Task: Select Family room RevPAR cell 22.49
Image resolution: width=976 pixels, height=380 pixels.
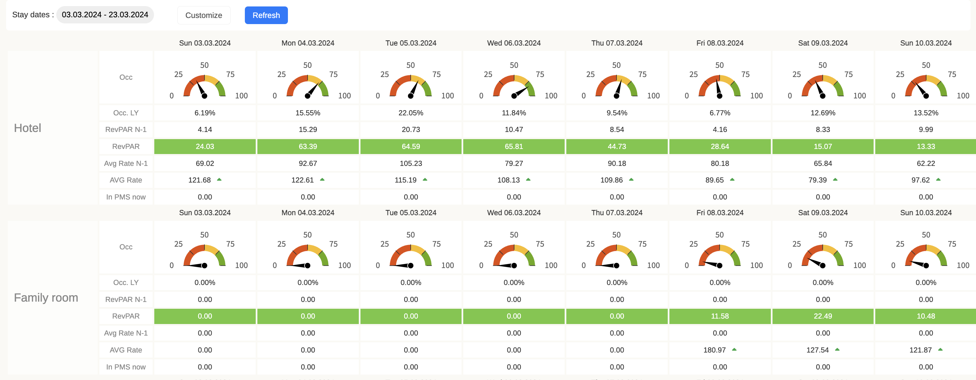Action: [823, 316]
